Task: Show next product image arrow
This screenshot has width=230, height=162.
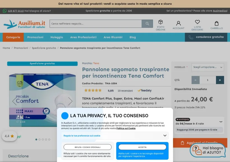Action: tap(70, 101)
